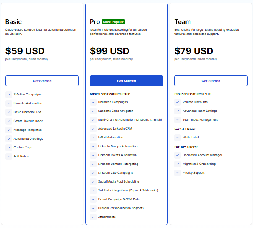
Task: Click checkmark icon beside Add Notes
Action: click(x=9, y=156)
